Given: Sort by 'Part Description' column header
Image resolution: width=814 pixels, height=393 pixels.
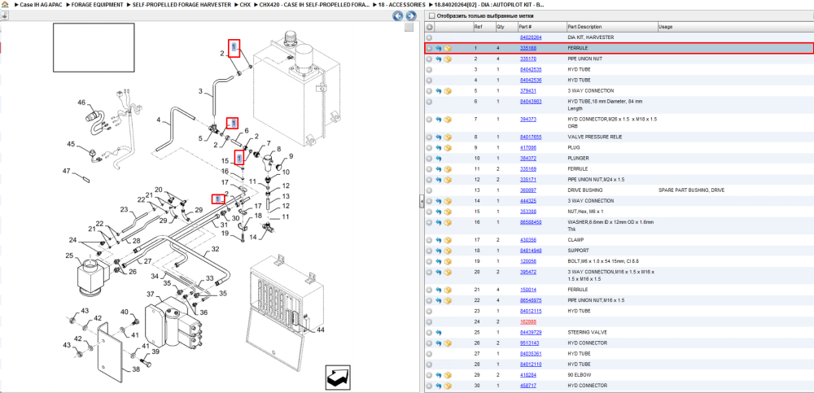Looking at the screenshot, I should point(612,27).
